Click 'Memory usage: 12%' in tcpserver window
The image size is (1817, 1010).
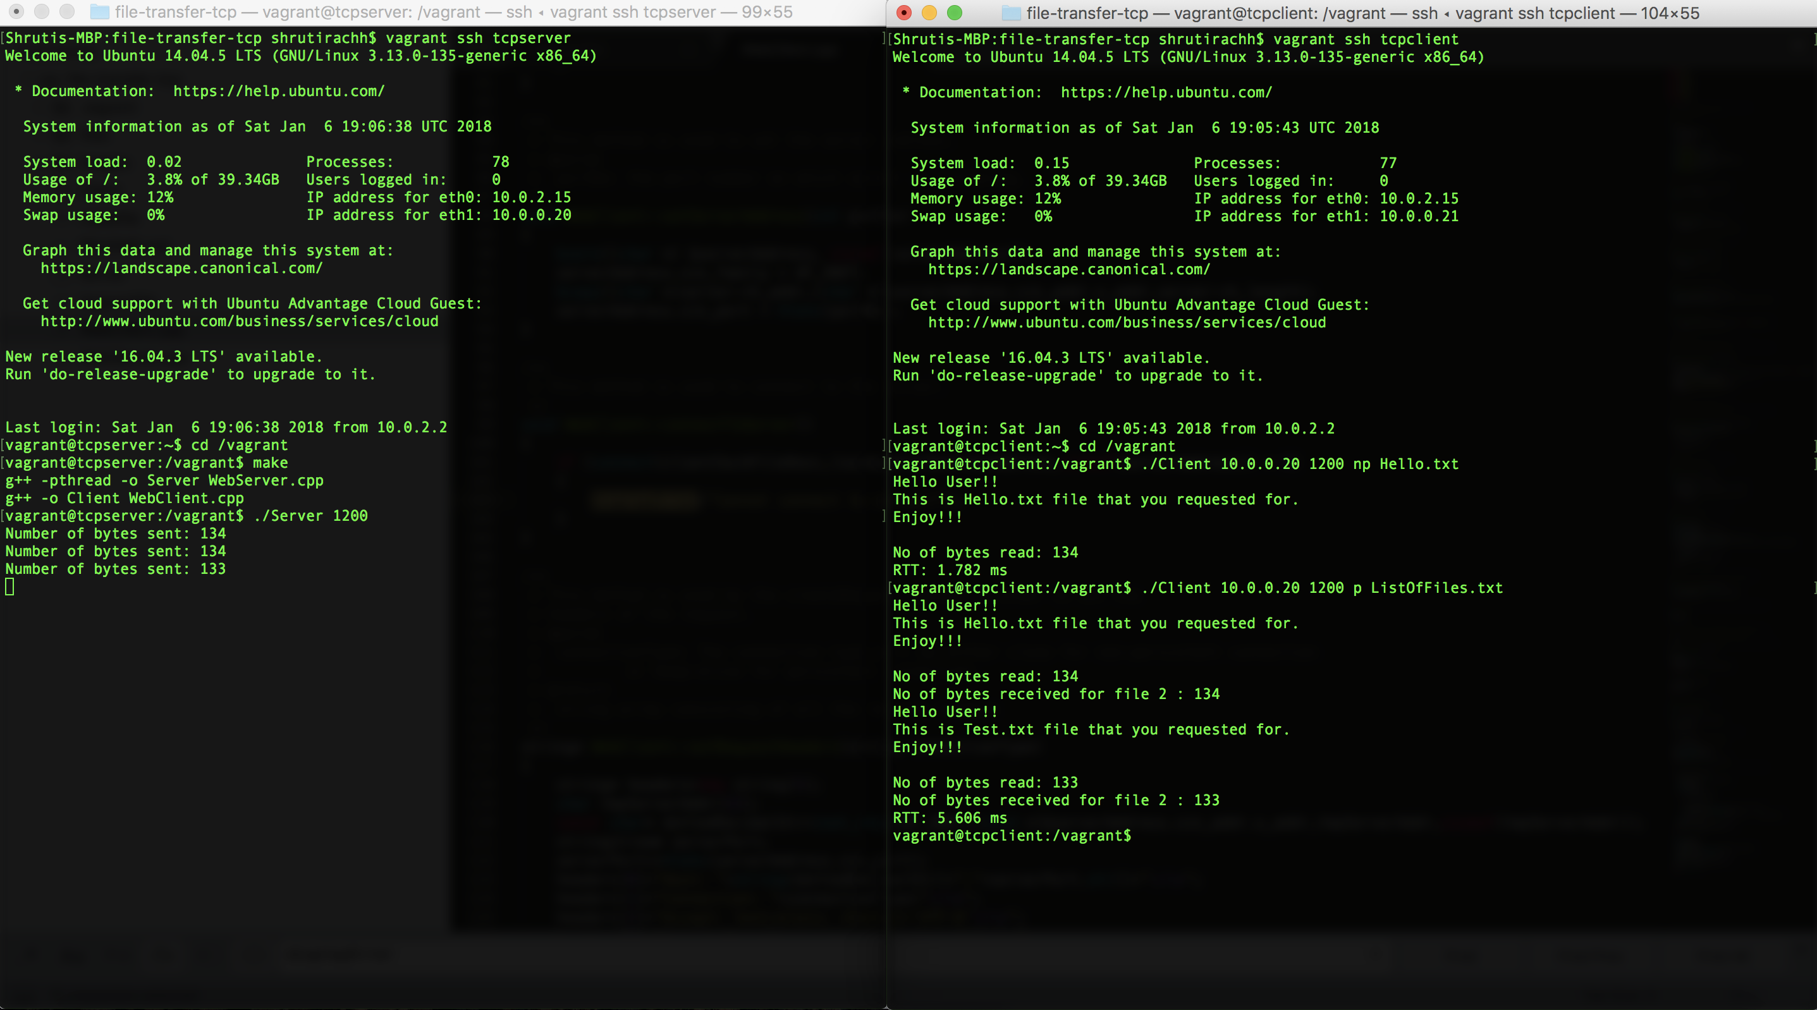[x=98, y=197]
